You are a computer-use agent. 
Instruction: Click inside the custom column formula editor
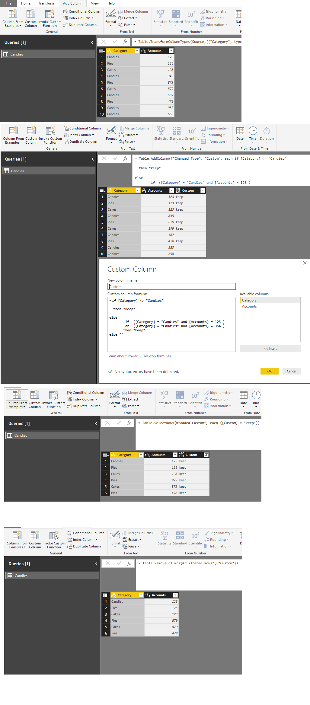[171, 324]
